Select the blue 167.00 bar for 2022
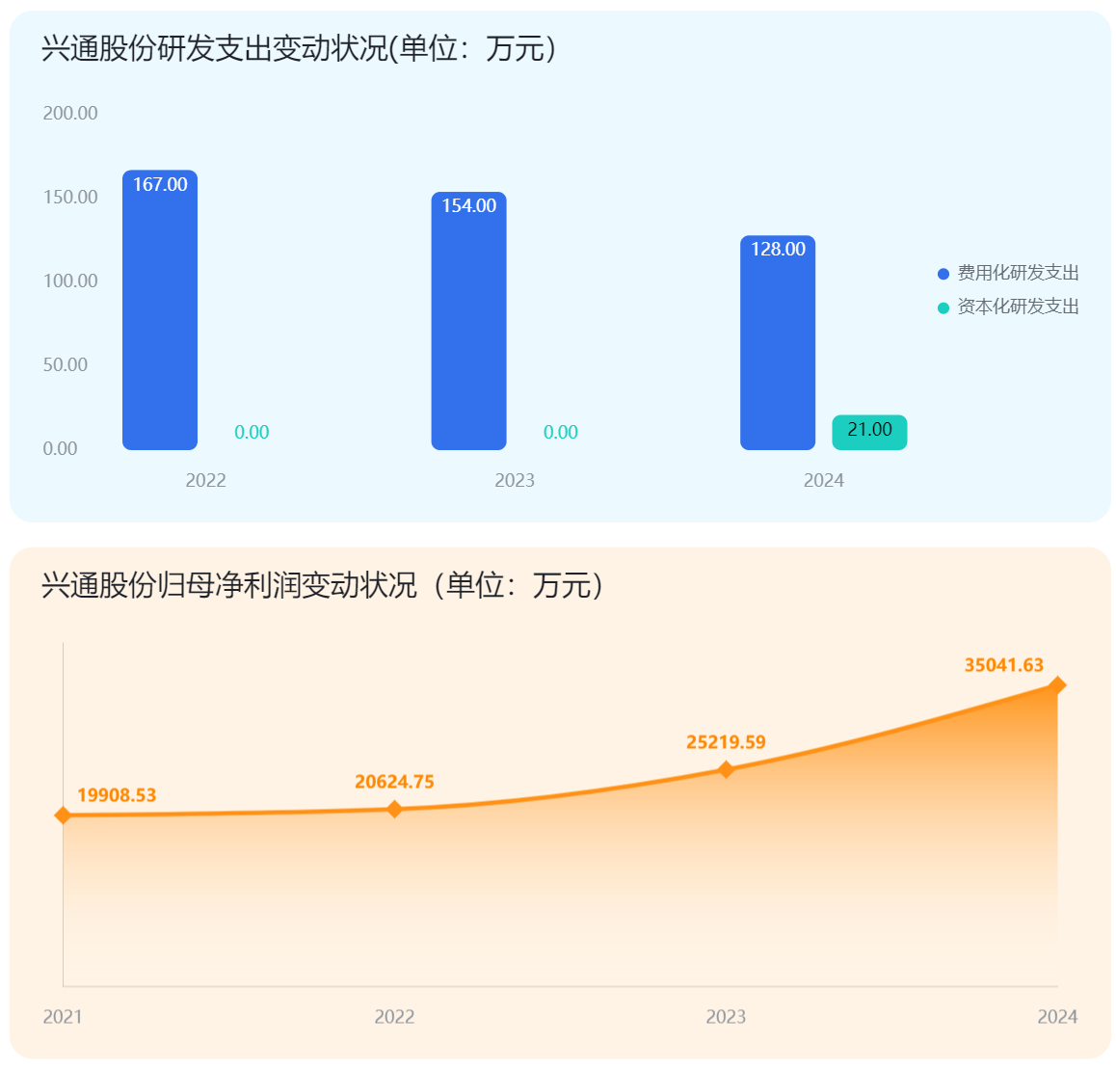This screenshot has height=1069, width=1116. pyautogui.click(x=160, y=309)
